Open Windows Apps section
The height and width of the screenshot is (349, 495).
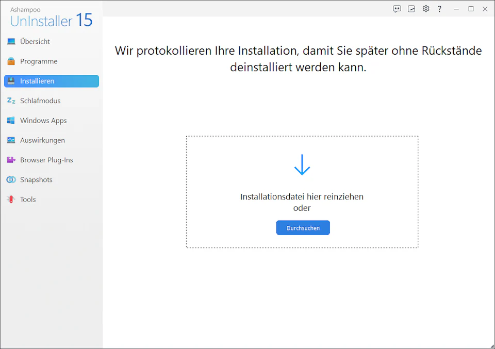click(52, 121)
